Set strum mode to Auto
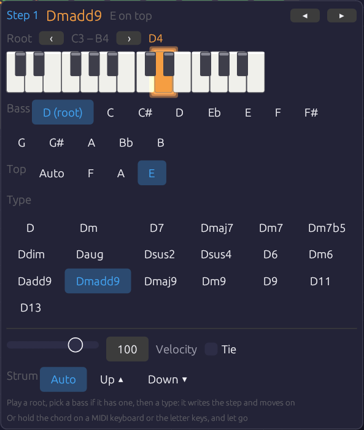364x430 pixels. [63, 379]
